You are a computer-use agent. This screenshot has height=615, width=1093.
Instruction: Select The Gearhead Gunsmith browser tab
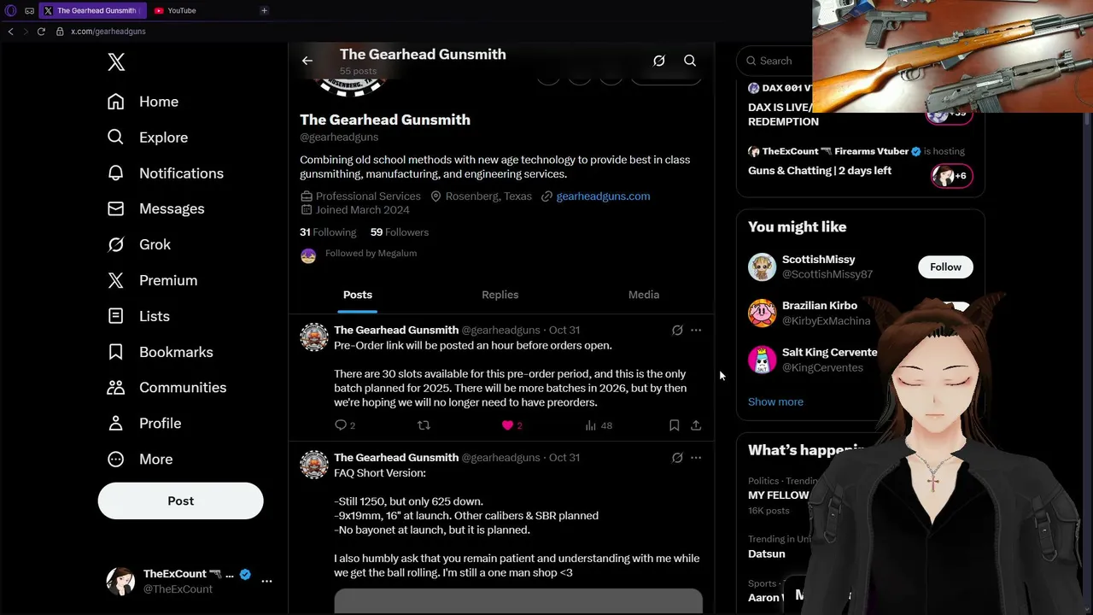93,10
